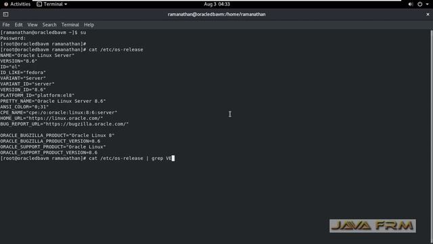Screen dimensions: 433x244
Task: Expand the system menu arrow
Action: pyautogui.click(x=427, y=5)
